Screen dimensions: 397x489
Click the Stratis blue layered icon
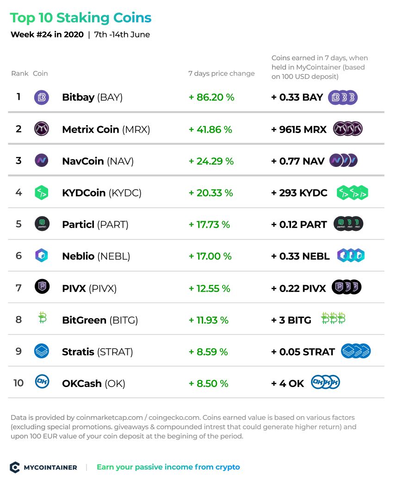point(42,351)
